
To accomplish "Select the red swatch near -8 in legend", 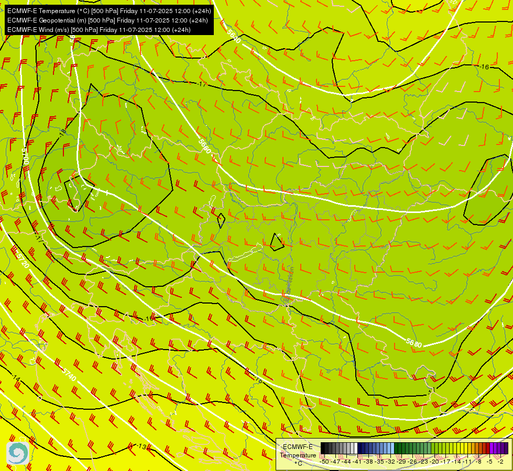I will click(x=488, y=448).
